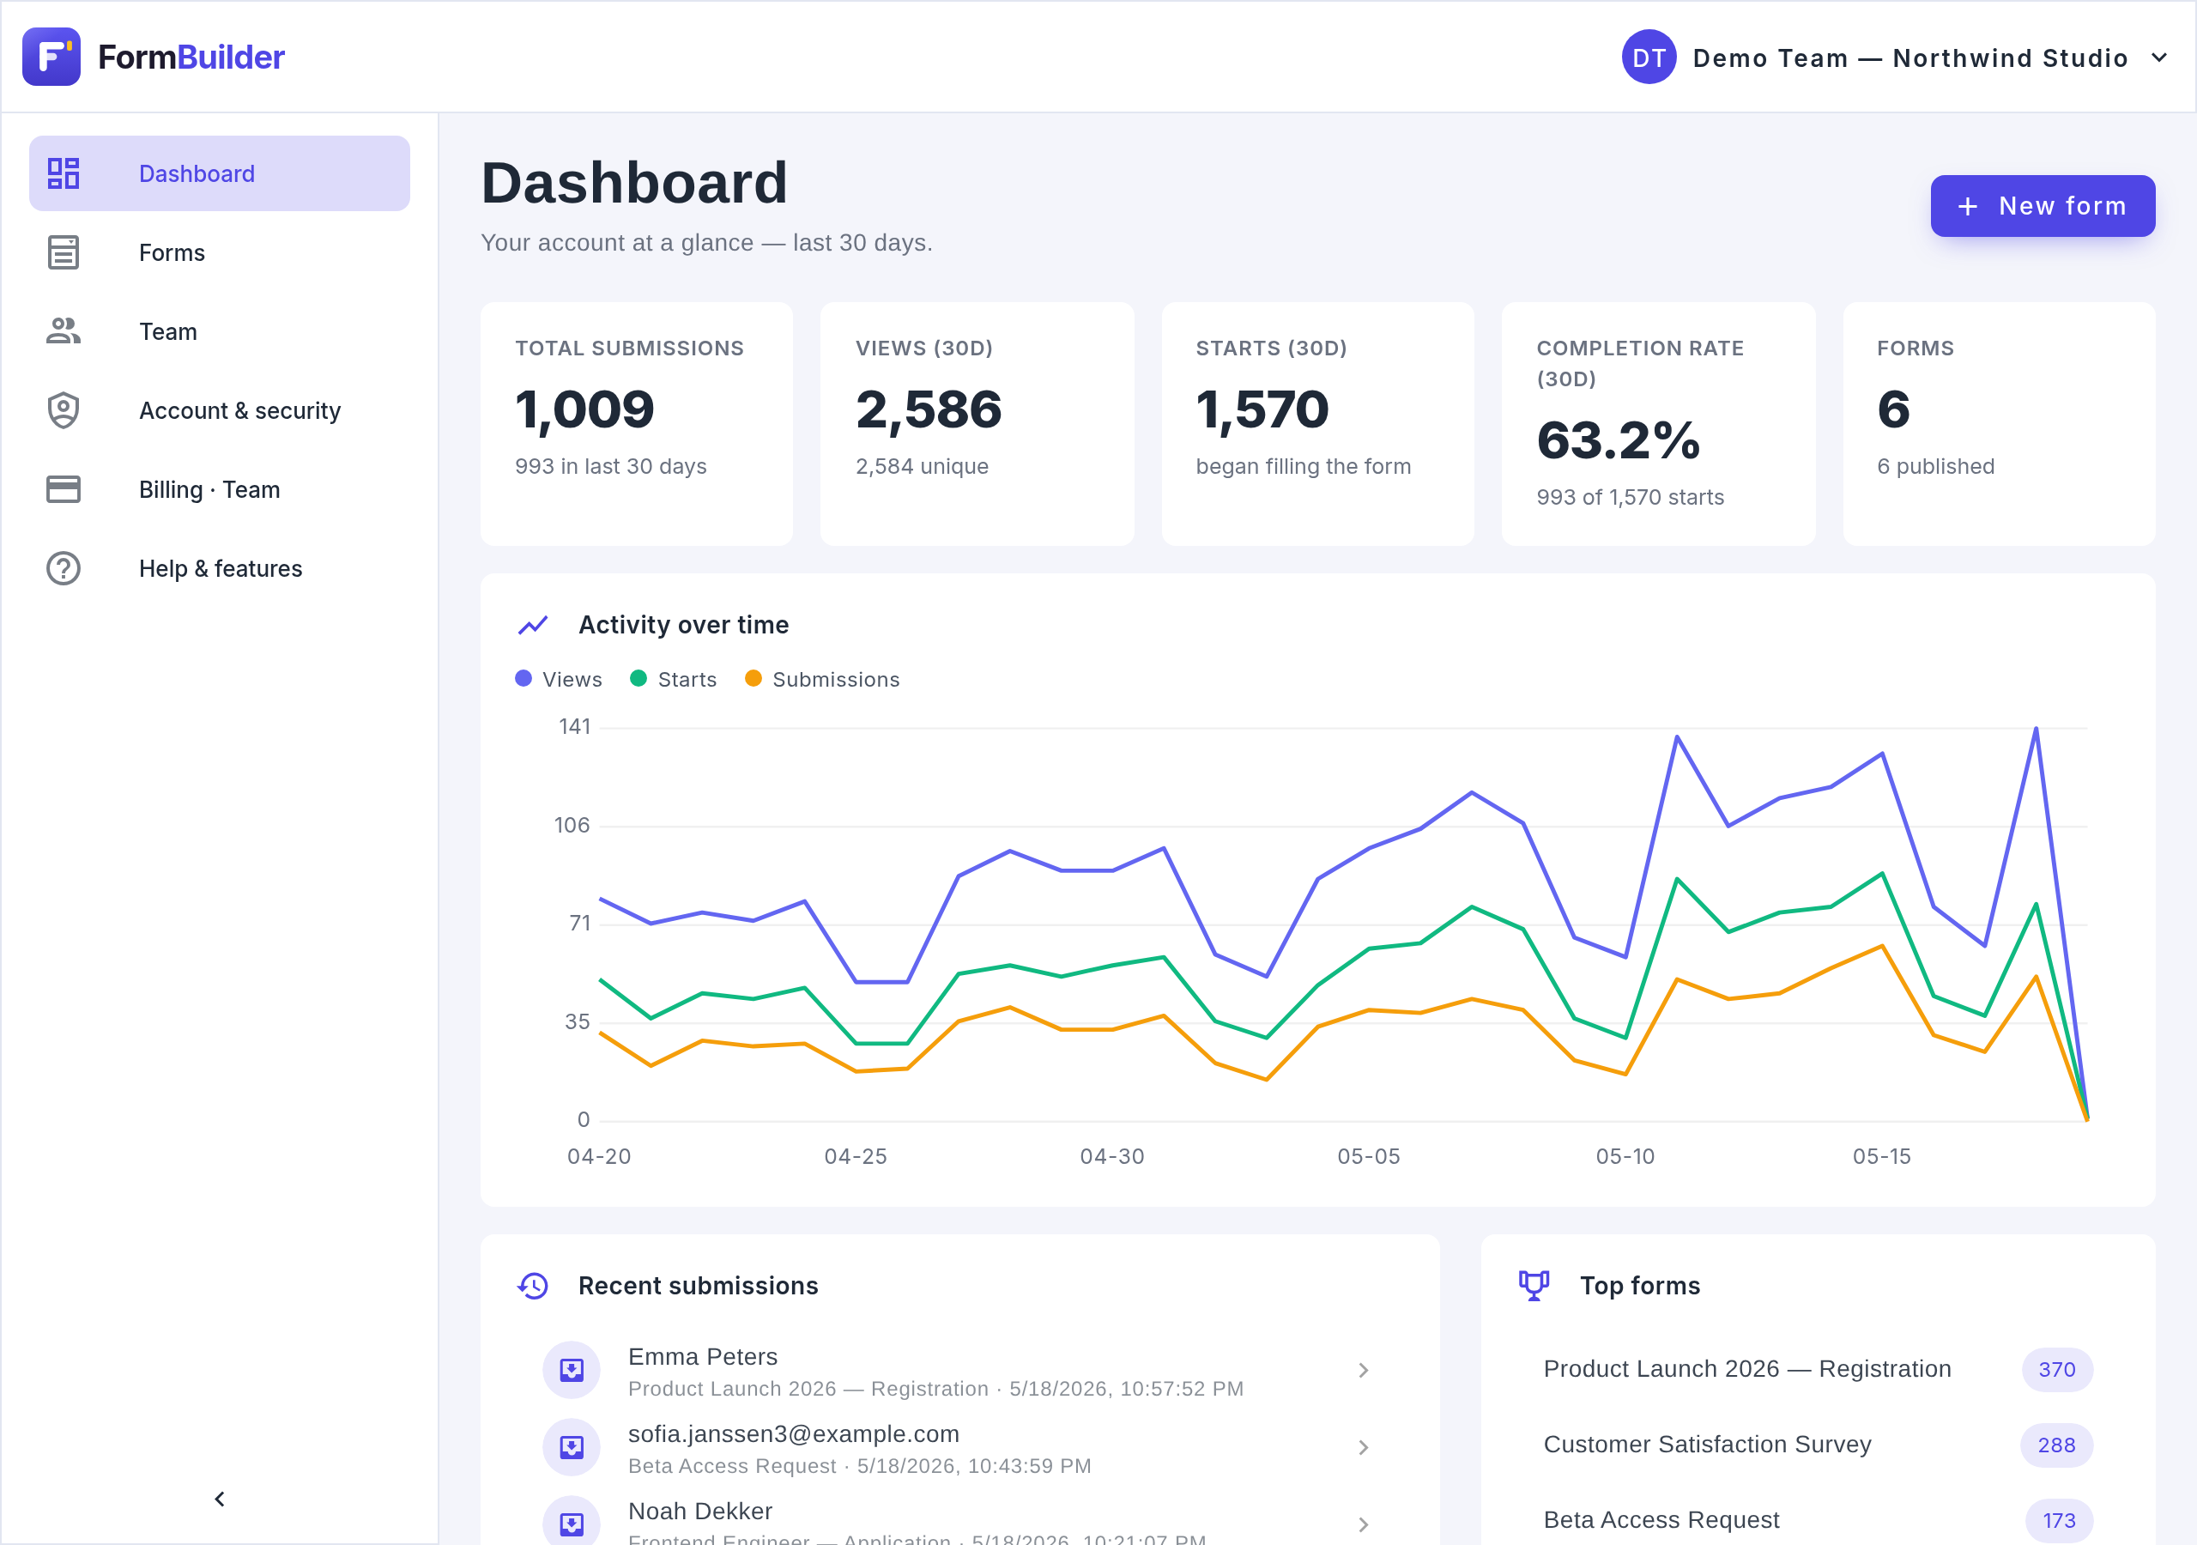Open Billing · Team in the sidebar

(219, 489)
